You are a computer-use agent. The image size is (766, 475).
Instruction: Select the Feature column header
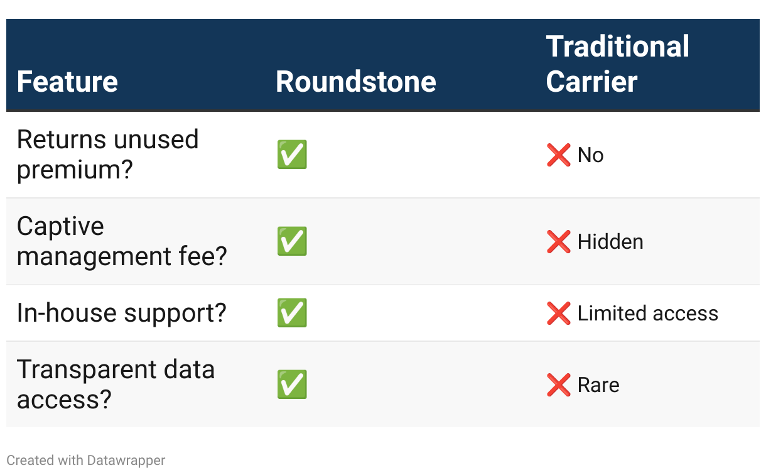click(x=67, y=82)
